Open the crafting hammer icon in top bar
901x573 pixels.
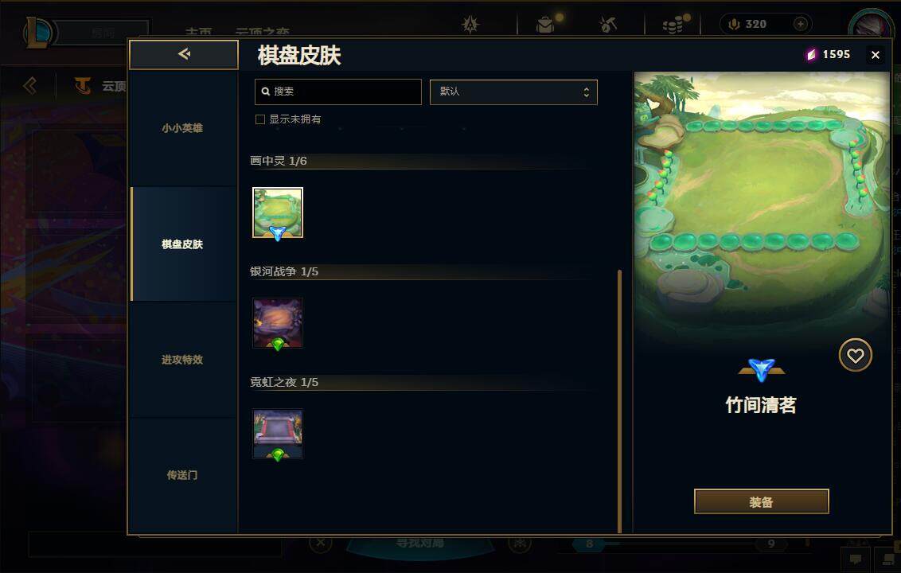[x=607, y=24]
